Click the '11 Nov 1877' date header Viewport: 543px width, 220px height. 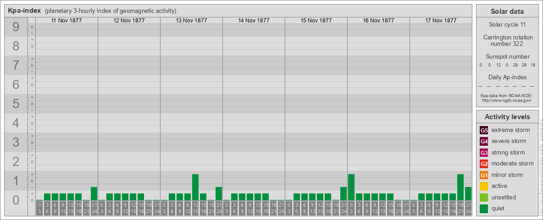[66, 21]
